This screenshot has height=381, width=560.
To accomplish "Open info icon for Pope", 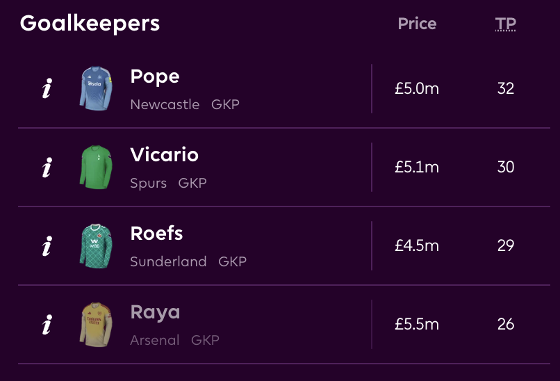I will [x=47, y=89].
